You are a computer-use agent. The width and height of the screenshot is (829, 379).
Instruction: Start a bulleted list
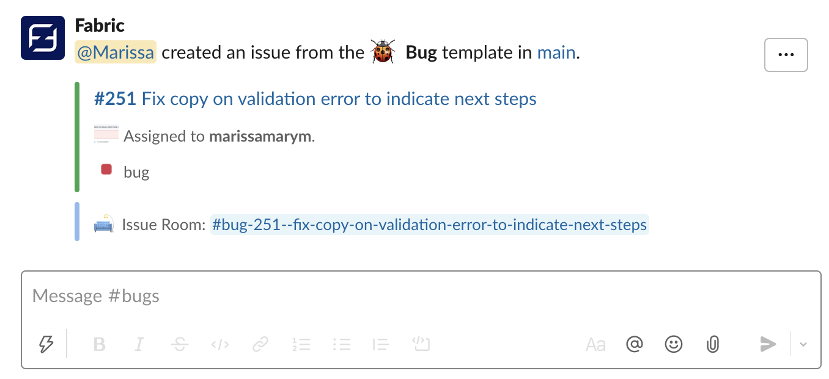(341, 344)
